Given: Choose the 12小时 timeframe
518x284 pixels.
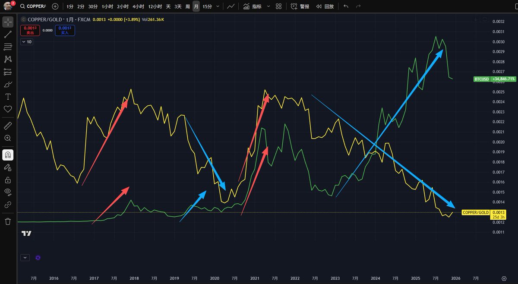Looking at the screenshot, I should 155,6.
